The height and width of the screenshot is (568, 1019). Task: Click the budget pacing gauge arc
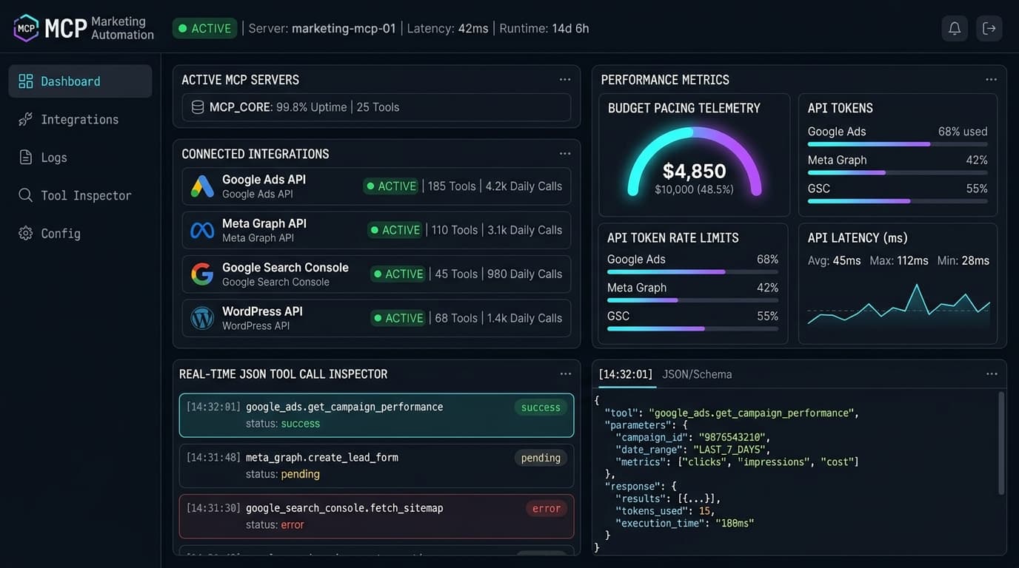coord(695,160)
